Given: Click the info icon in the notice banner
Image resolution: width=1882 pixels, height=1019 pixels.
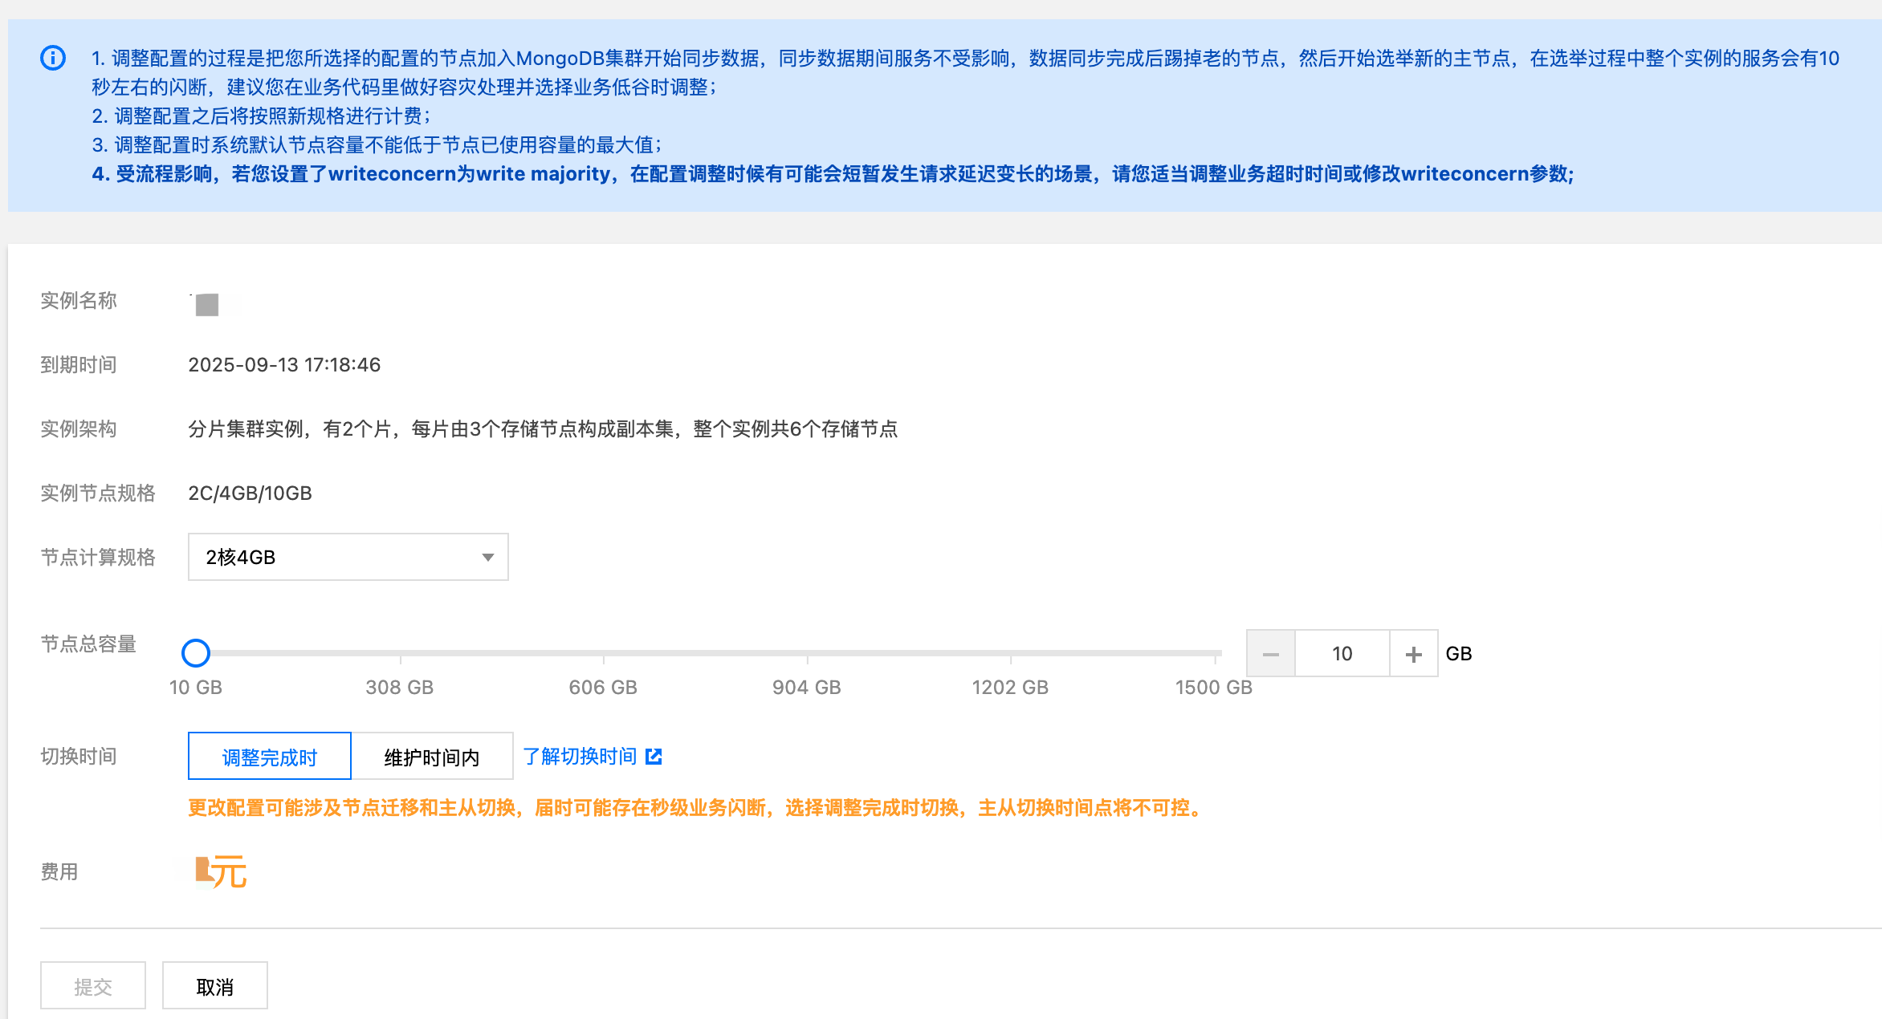Looking at the screenshot, I should pyautogui.click(x=53, y=59).
